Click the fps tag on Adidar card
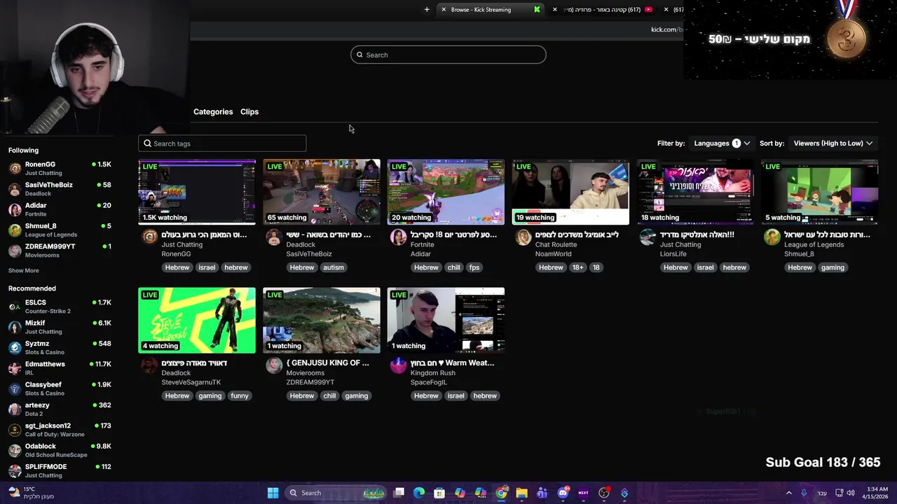Image resolution: width=897 pixels, height=504 pixels. [474, 267]
